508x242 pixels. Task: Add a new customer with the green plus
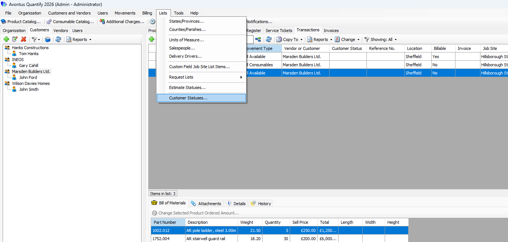pyautogui.click(x=6, y=39)
